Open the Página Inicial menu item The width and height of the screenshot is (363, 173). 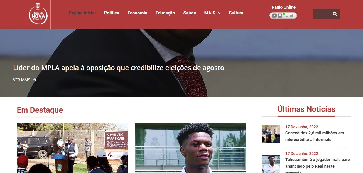click(82, 13)
